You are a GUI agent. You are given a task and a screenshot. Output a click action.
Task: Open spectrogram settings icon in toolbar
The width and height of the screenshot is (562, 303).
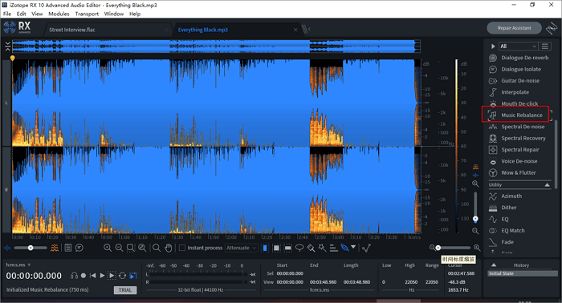(55, 248)
